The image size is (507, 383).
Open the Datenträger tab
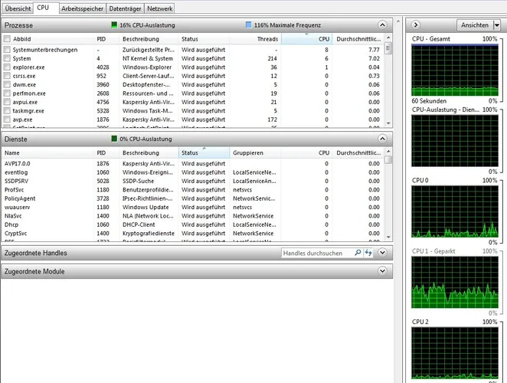tap(125, 8)
